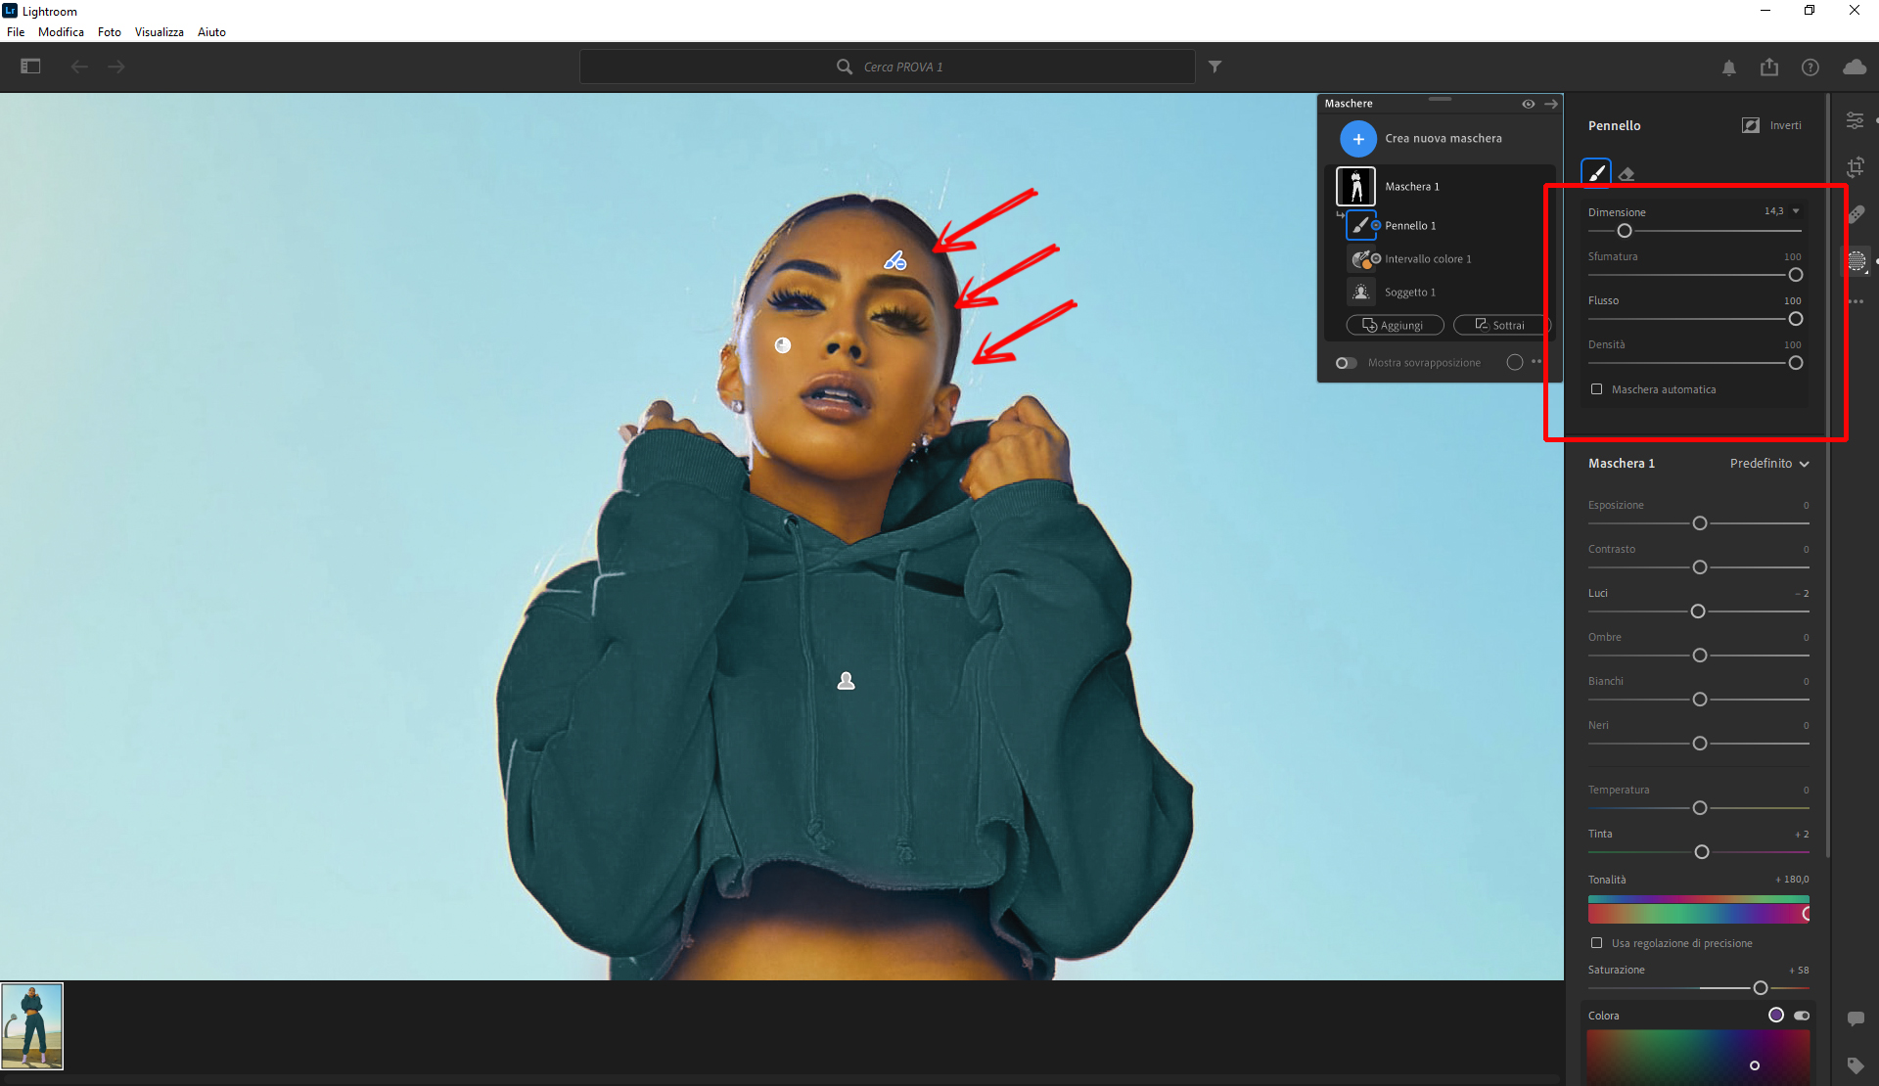Click the notifications bell icon
1879x1086 pixels.
click(x=1729, y=68)
